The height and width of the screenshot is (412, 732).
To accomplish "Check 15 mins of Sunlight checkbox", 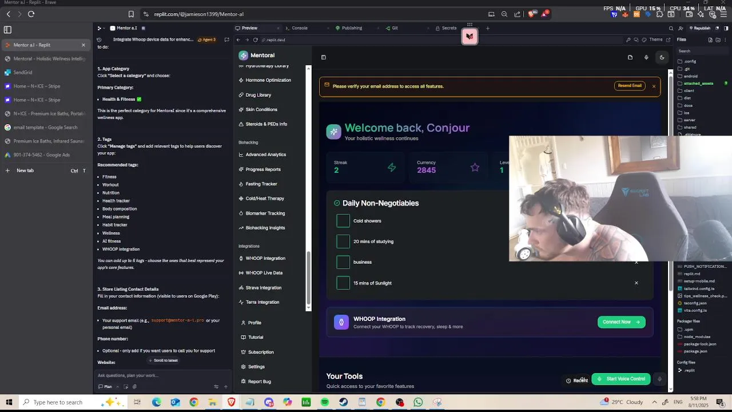I will (x=343, y=283).
